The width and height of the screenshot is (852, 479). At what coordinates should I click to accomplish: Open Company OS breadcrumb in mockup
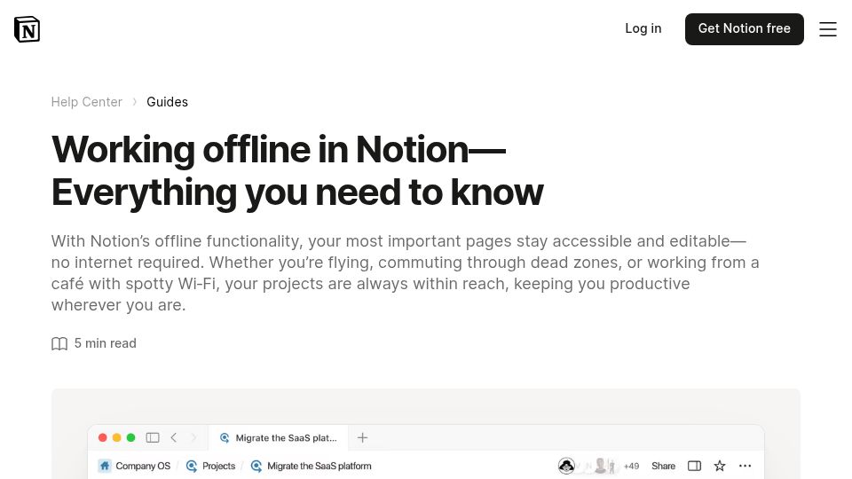point(142,466)
